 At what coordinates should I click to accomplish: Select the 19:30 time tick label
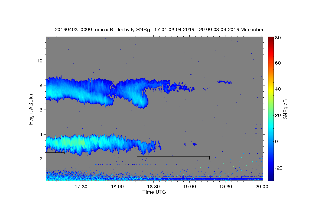click(x=226, y=187)
